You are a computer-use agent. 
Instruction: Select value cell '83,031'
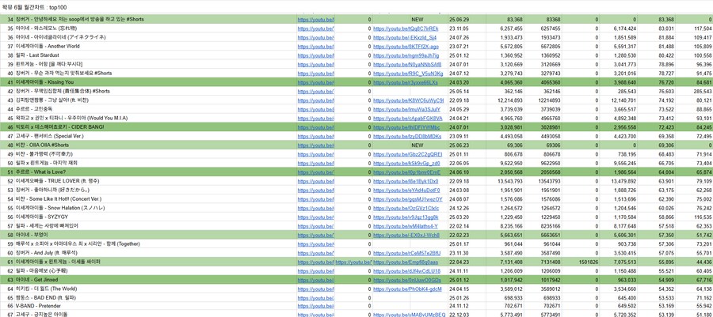point(657,28)
